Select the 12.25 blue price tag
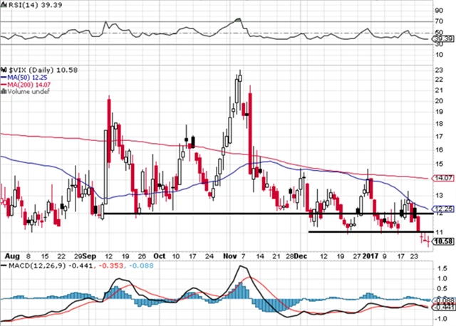The image size is (456, 326). click(x=443, y=209)
